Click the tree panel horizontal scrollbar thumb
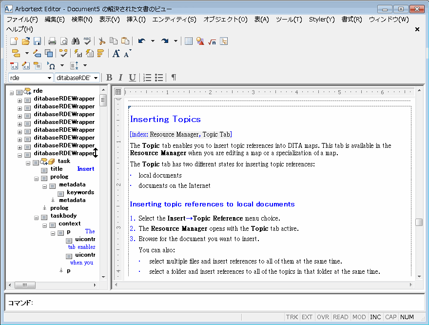 pyautogui.click(x=25, y=285)
